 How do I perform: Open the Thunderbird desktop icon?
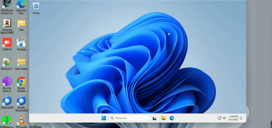point(7,102)
